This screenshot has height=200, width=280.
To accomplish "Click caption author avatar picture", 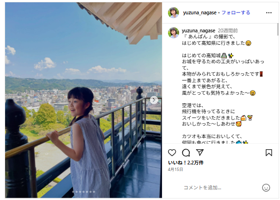I will click(174, 33).
